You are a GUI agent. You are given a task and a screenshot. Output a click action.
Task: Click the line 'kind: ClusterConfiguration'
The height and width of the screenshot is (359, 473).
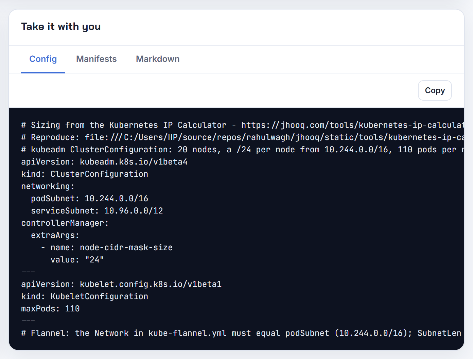pyautogui.click(x=85, y=174)
